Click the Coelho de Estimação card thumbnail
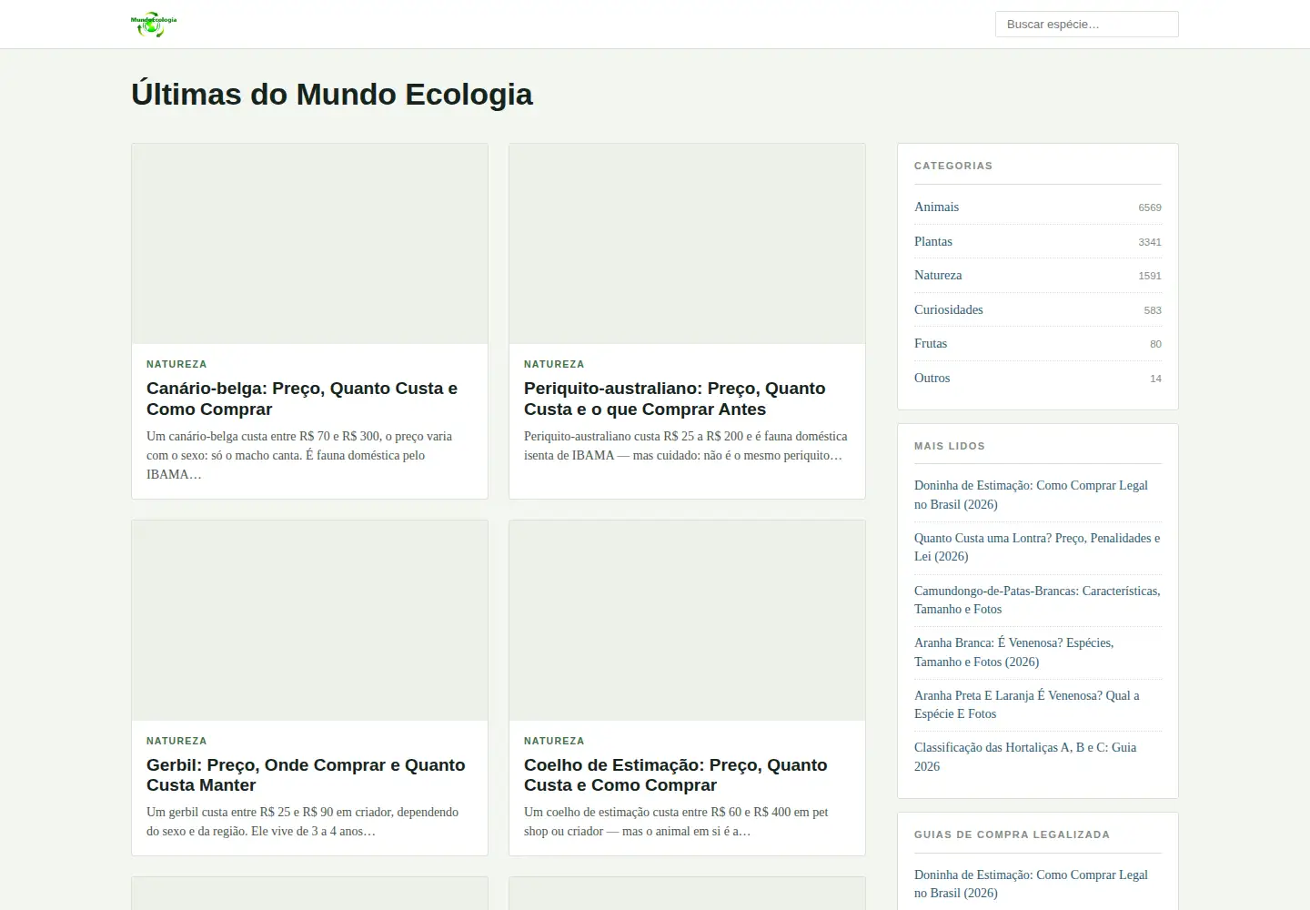The width and height of the screenshot is (1310, 910). (687, 621)
